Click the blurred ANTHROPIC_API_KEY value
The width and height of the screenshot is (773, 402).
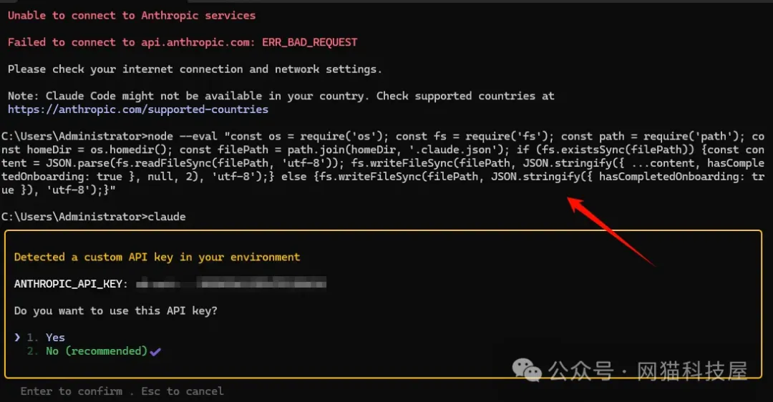click(230, 284)
